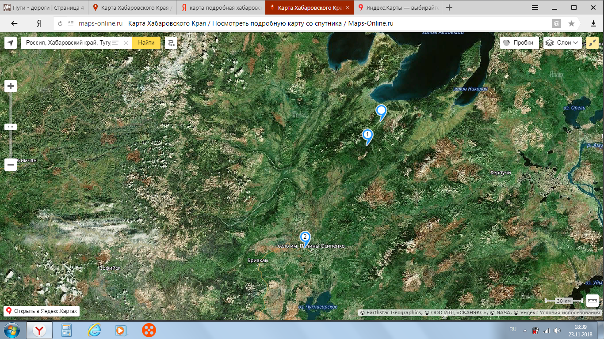
Task: Click the map zoom slider handle
Action: coord(11,127)
